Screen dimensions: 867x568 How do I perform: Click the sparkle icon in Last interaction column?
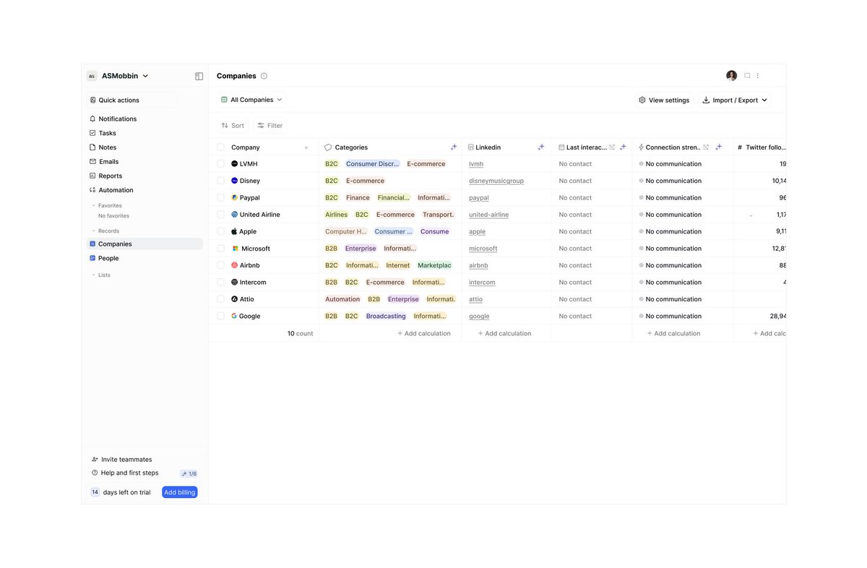[x=623, y=147]
